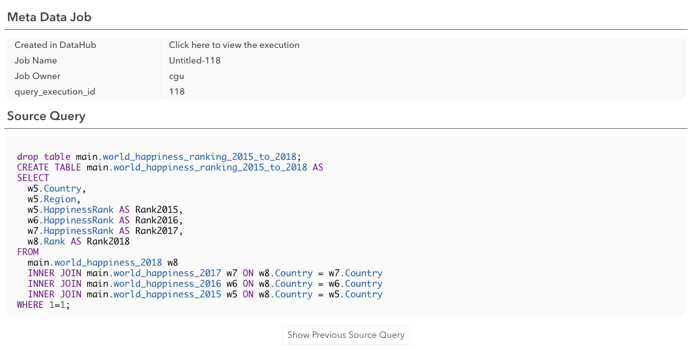This screenshot has height=349, width=695.
Task: Click the Created in DataHub label
Action: pos(55,45)
